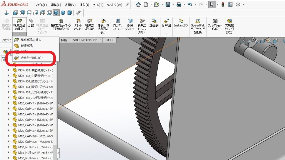This screenshot has width=285, height=160.
Task: Toggle shaded with edges display style
Action: point(56,12)
